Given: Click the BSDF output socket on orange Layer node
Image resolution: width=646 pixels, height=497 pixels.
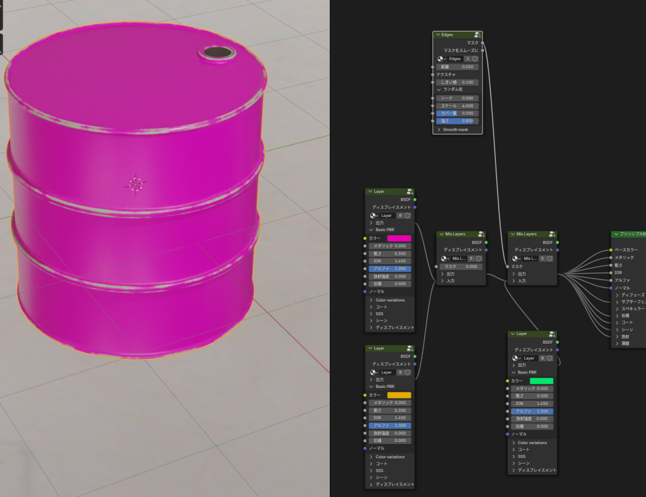Looking at the screenshot, I should [415, 356].
